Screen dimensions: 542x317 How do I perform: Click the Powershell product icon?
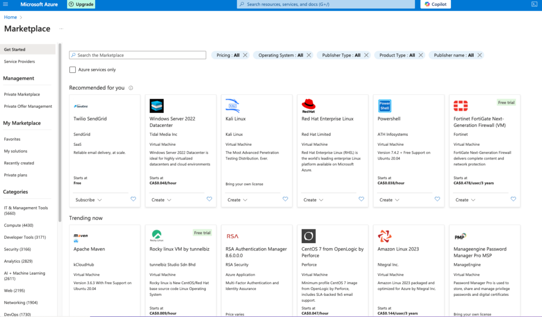pos(385,106)
